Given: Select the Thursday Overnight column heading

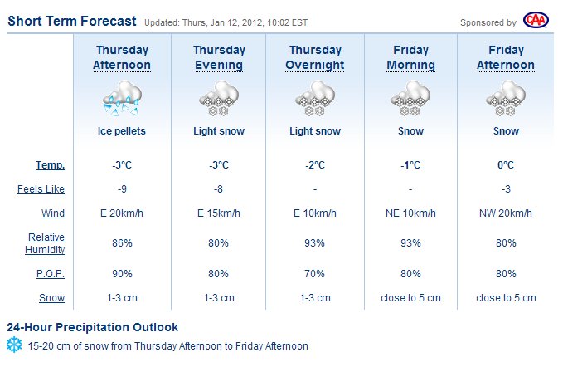Looking at the screenshot, I should [314, 58].
